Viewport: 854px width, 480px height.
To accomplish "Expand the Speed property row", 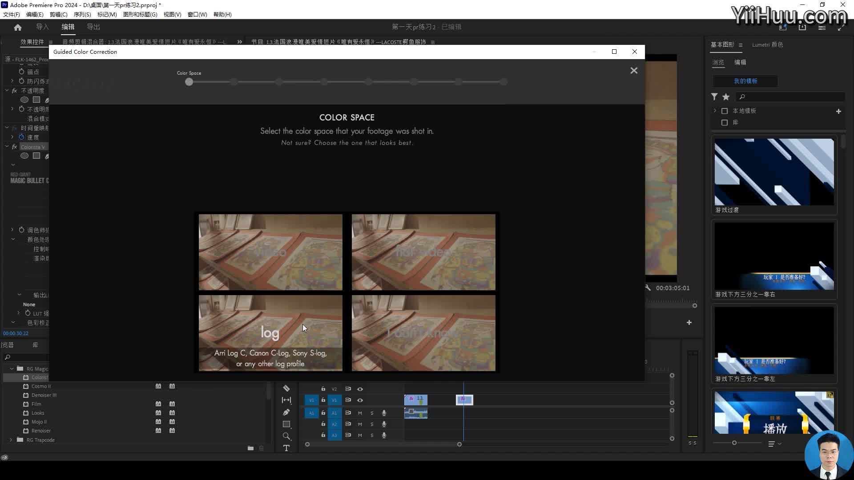I will (12, 137).
